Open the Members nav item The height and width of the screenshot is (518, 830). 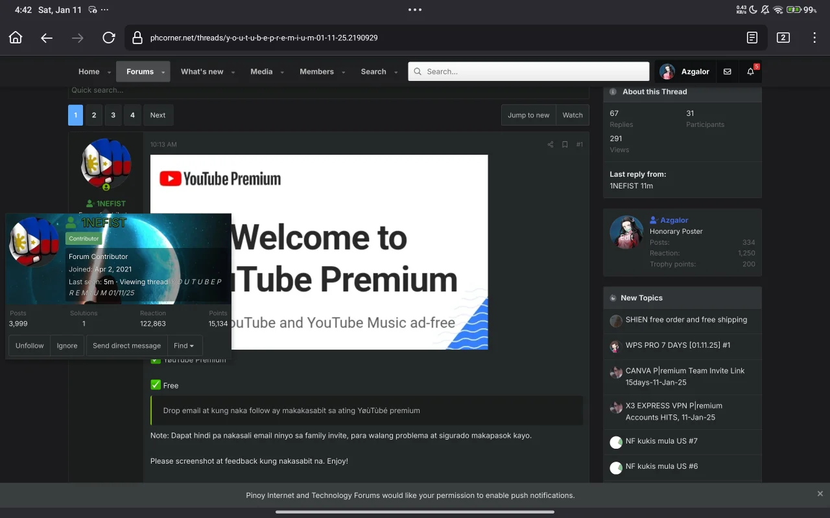click(316, 72)
